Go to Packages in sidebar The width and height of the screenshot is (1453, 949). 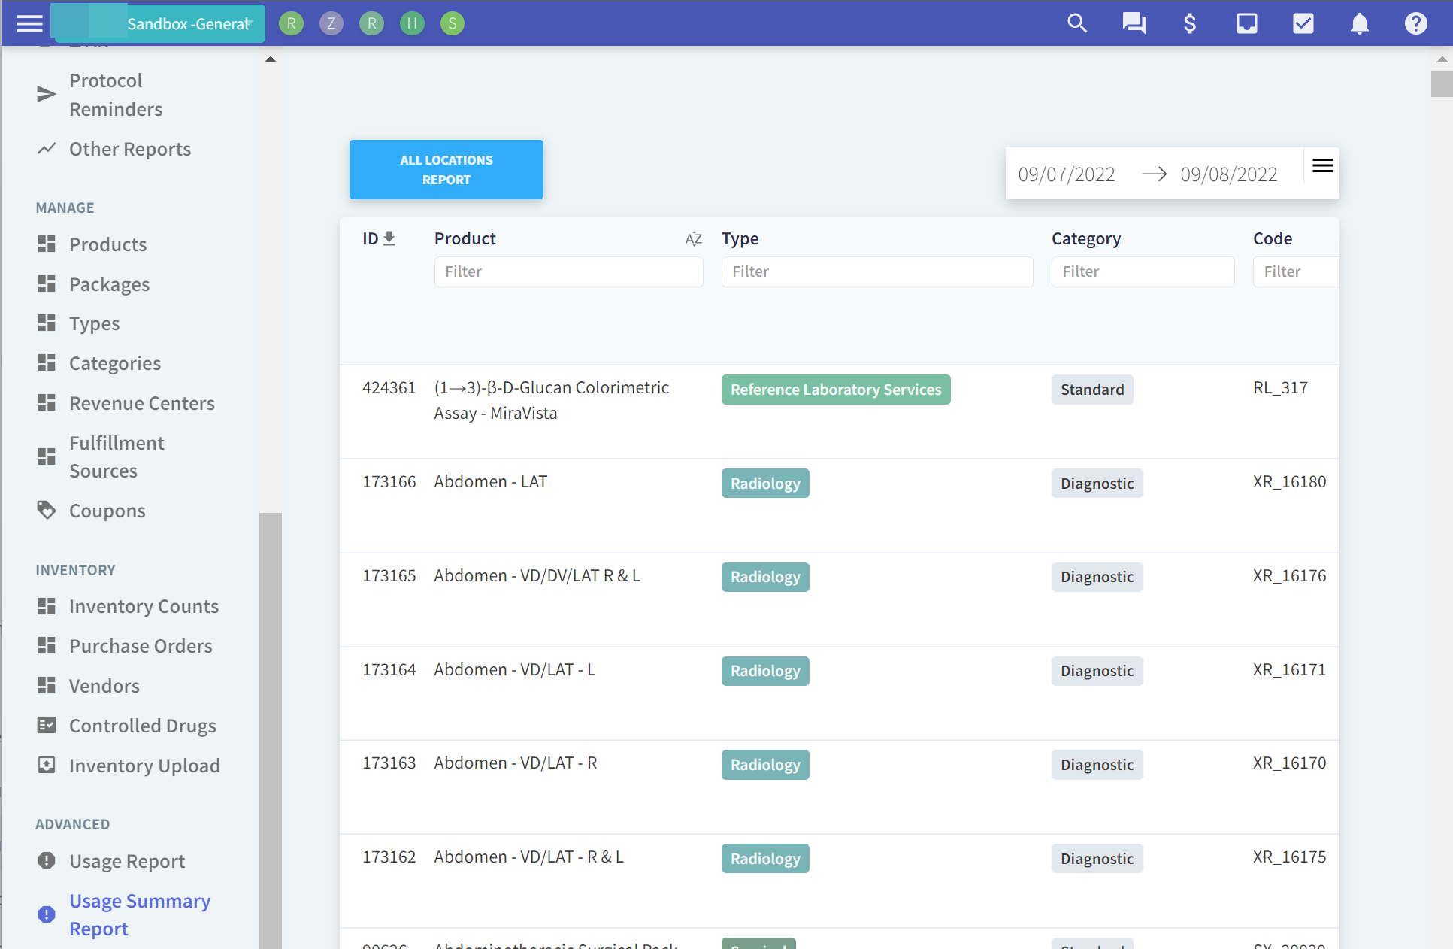point(109,284)
